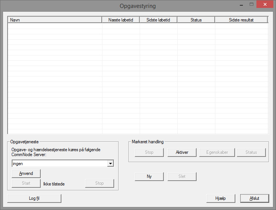This screenshot has width=276, height=210.
Task: Create a new task with Ny
Action: click(149, 176)
